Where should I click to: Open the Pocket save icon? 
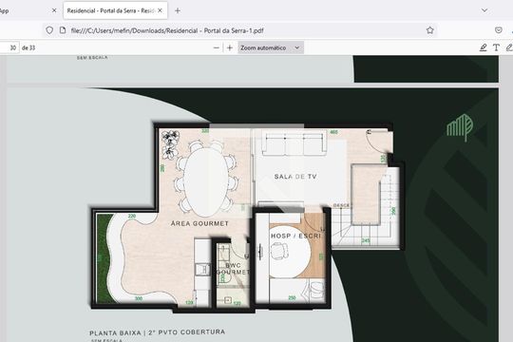click(499, 30)
